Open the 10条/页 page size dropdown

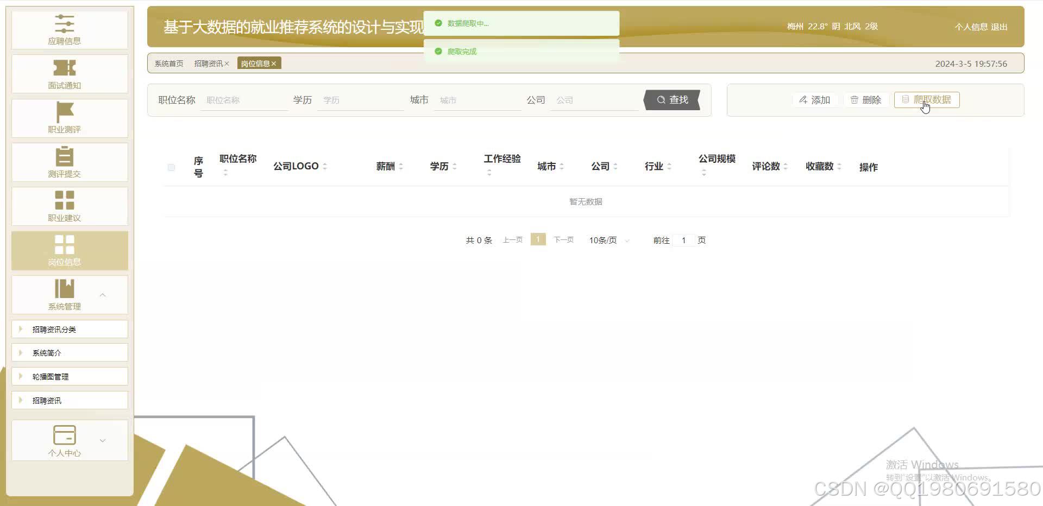(x=607, y=240)
